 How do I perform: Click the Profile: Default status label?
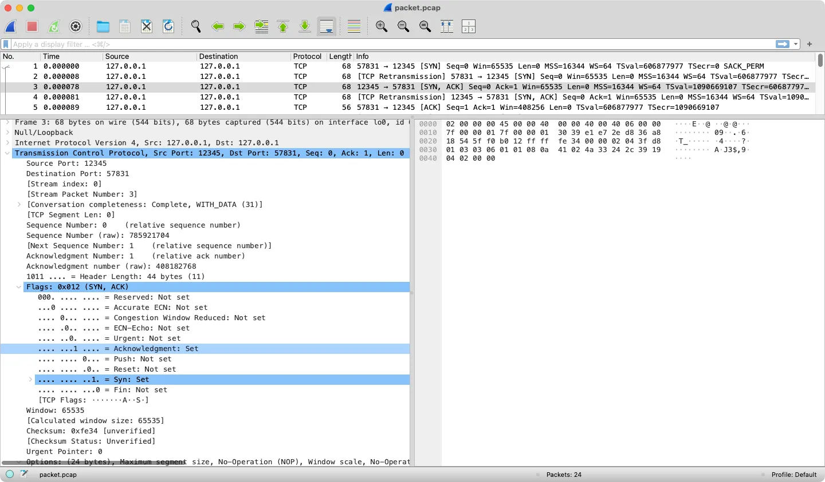pos(793,475)
